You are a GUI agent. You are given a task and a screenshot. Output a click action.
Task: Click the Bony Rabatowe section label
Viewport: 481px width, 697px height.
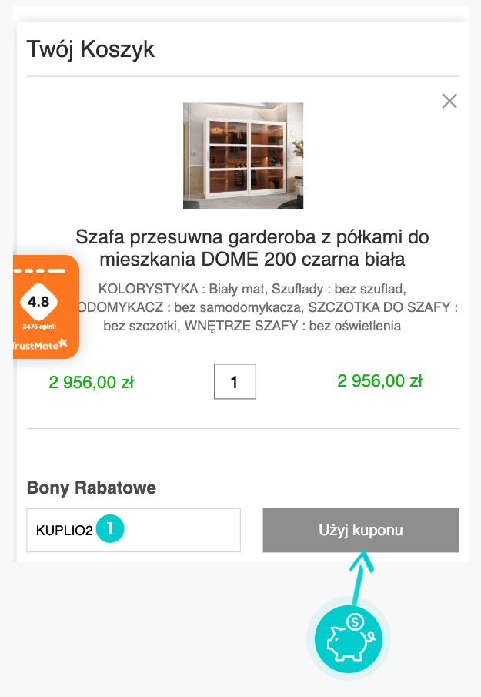pyautogui.click(x=92, y=488)
